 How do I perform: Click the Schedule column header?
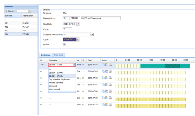tap(62, 60)
